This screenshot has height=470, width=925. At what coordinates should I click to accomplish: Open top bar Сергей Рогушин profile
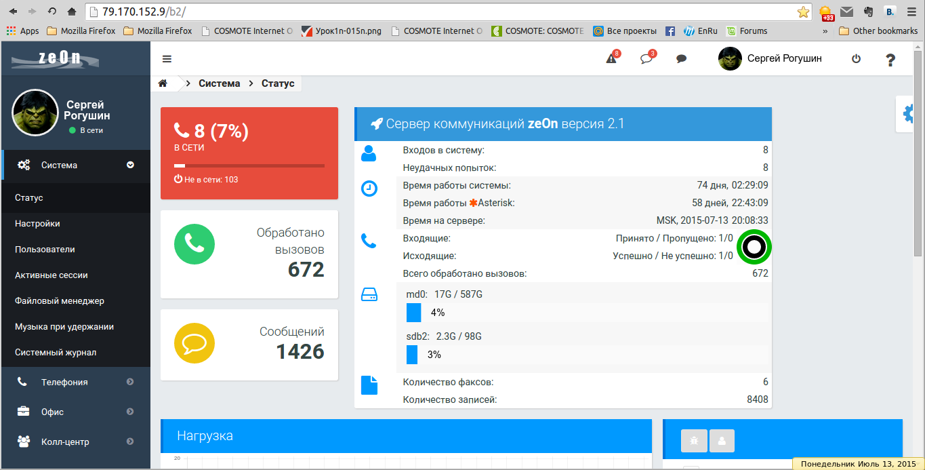(770, 59)
